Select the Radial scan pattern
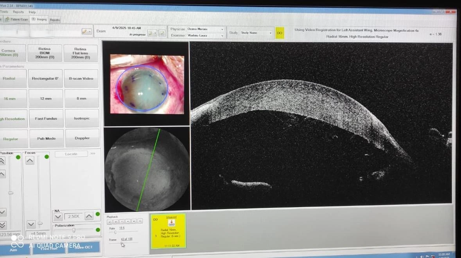 9,79
